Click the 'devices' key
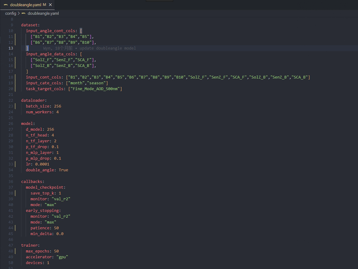Screen dimensions: 358x269 pyautogui.click(x=34, y=263)
